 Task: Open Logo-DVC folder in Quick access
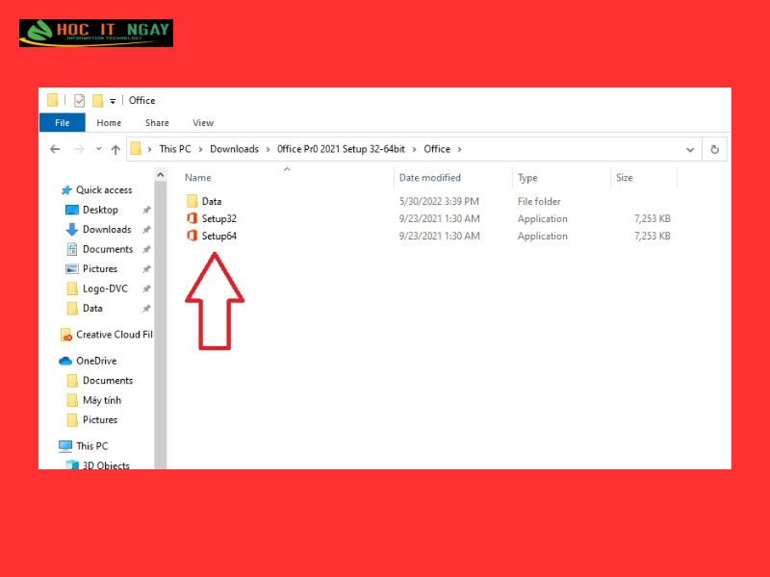pos(105,288)
